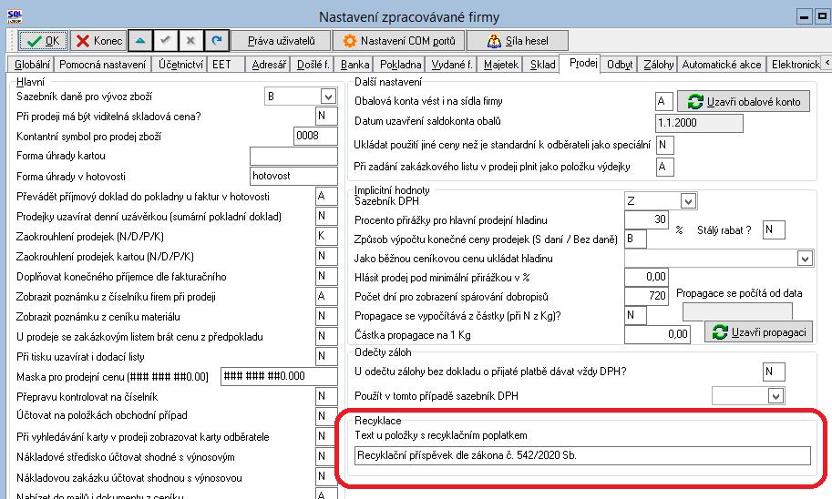Toggle Obalová konta vést i na sídla field
This screenshot has height=499, width=832.
[664, 101]
